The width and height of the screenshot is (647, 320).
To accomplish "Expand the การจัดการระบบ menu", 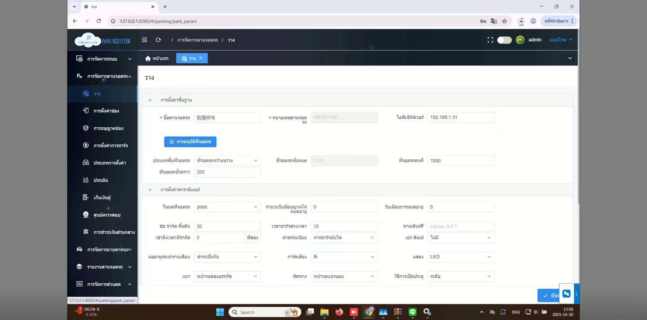I will coord(102,59).
